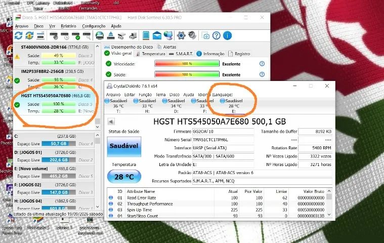Viewport: 384px width, 243px height.
Task: Open Desempenho do Disco tab
Action: click(129, 47)
